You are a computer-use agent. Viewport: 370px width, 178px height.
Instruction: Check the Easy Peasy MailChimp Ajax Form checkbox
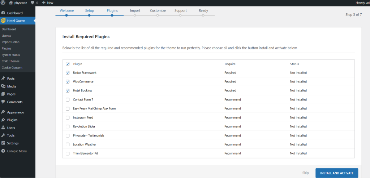[68, 108]
